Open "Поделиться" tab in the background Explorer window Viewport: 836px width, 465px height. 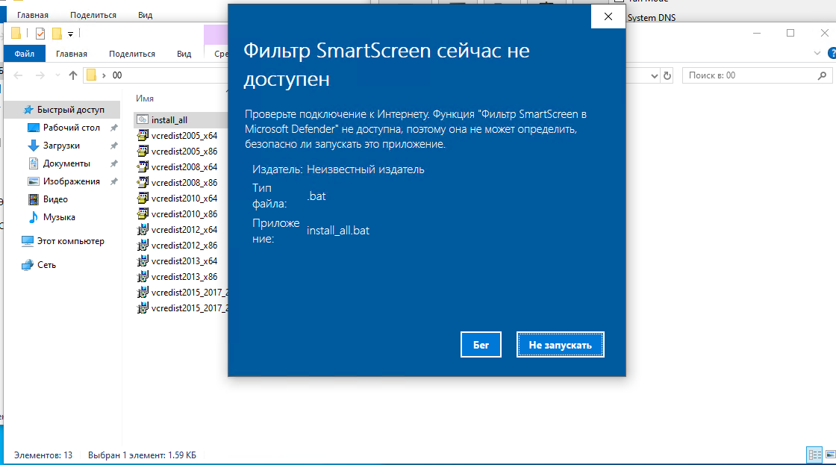click(x=93, y=15)
